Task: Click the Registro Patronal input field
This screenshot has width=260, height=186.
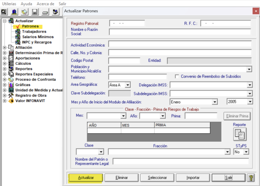Action: pos(127,23)
